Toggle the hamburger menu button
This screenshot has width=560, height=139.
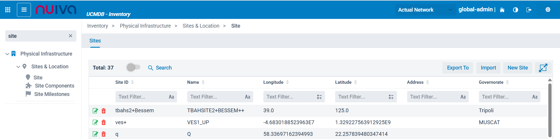pos(24,10)
